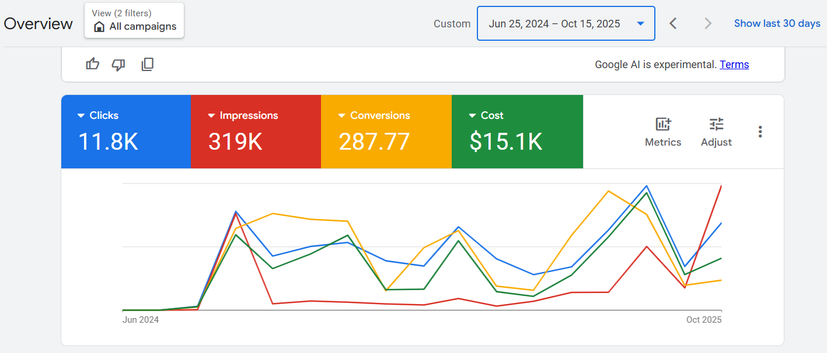This screenshot has width=827, height=353.
Task: Click the thumbs down feedback icon
Action: (x=118, y=64)
